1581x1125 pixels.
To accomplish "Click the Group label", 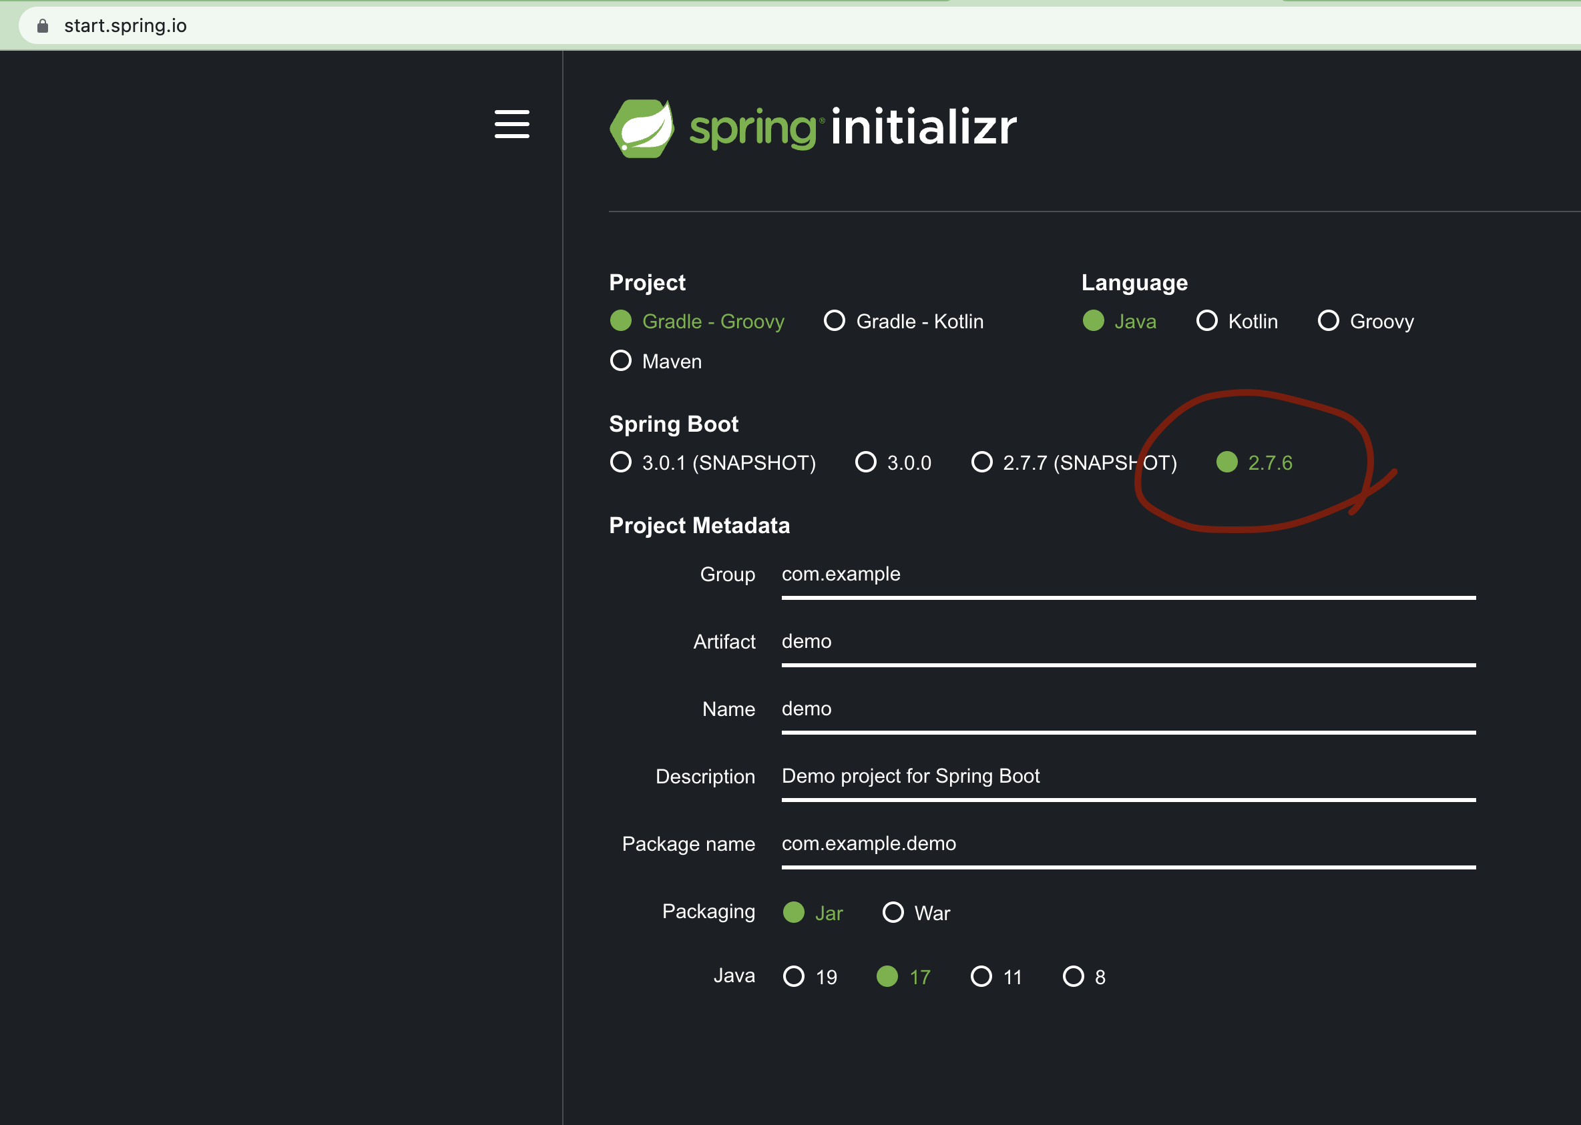I will coord(727,575).
